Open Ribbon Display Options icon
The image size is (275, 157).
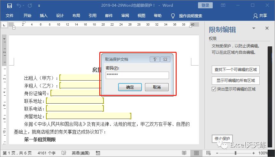[x=223, y=5]
